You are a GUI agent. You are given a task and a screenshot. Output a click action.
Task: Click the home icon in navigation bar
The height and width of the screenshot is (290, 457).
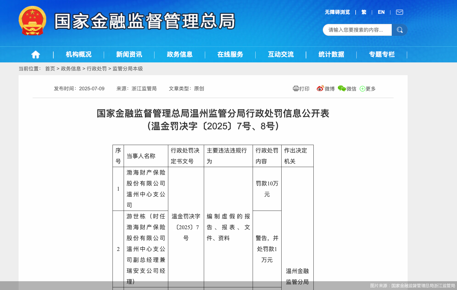pyautogui.click(x=36, y=54)
